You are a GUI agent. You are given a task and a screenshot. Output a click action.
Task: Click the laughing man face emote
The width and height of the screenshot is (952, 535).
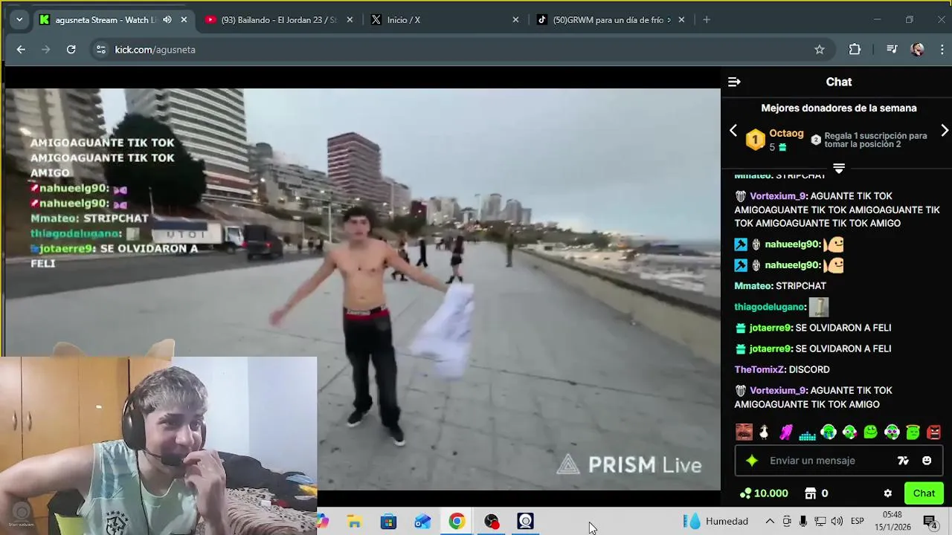pyautogui.click(x=744, y=432)
